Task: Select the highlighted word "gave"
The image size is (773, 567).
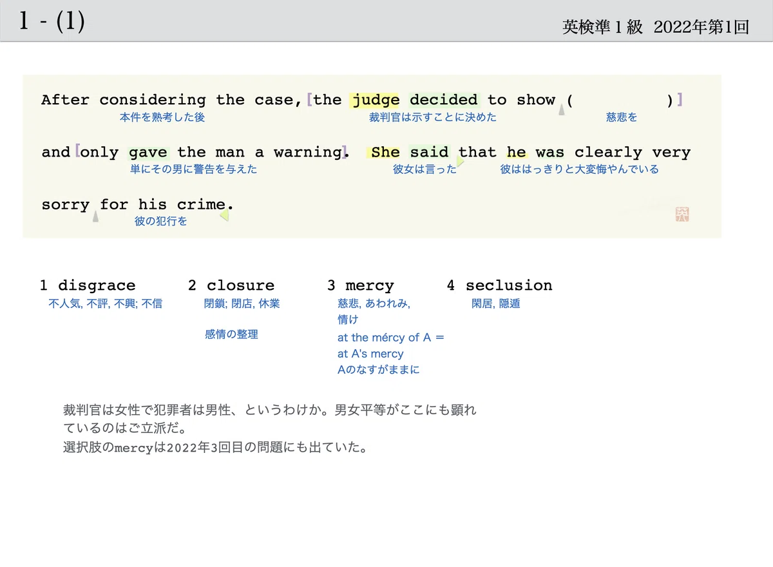Action: [x=148, y=153]
